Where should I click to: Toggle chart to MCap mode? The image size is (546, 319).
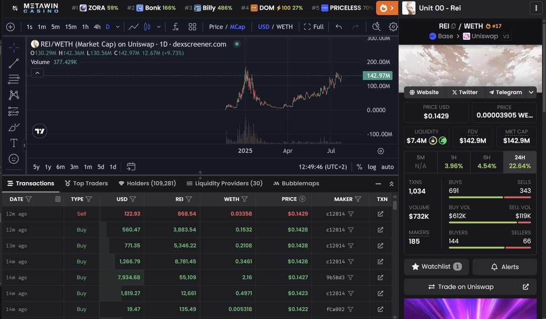click(x=238, y=27)
